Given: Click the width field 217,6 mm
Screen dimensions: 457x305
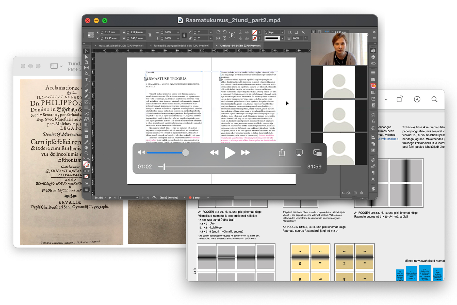Looking at the screenshot, I should tap(138, 32).
